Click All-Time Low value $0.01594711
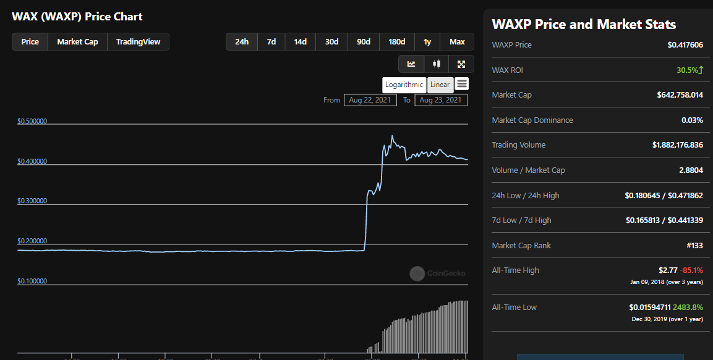 650,308
